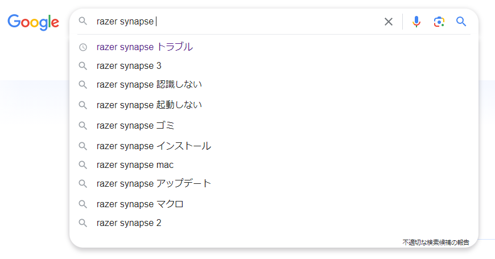The image size is (495, 259).
Task: Choose the "razer synapse mac" suggestion
Action: 135,165
